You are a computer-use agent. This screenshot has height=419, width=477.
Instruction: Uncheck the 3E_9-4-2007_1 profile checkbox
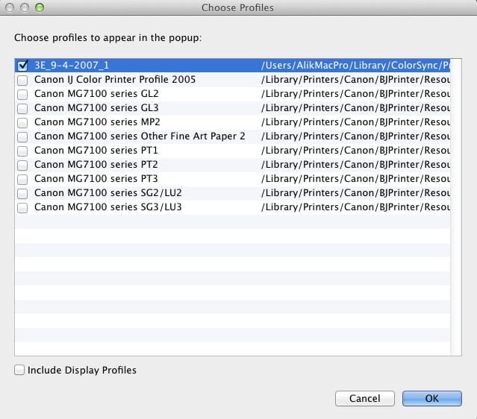(22, 66)
